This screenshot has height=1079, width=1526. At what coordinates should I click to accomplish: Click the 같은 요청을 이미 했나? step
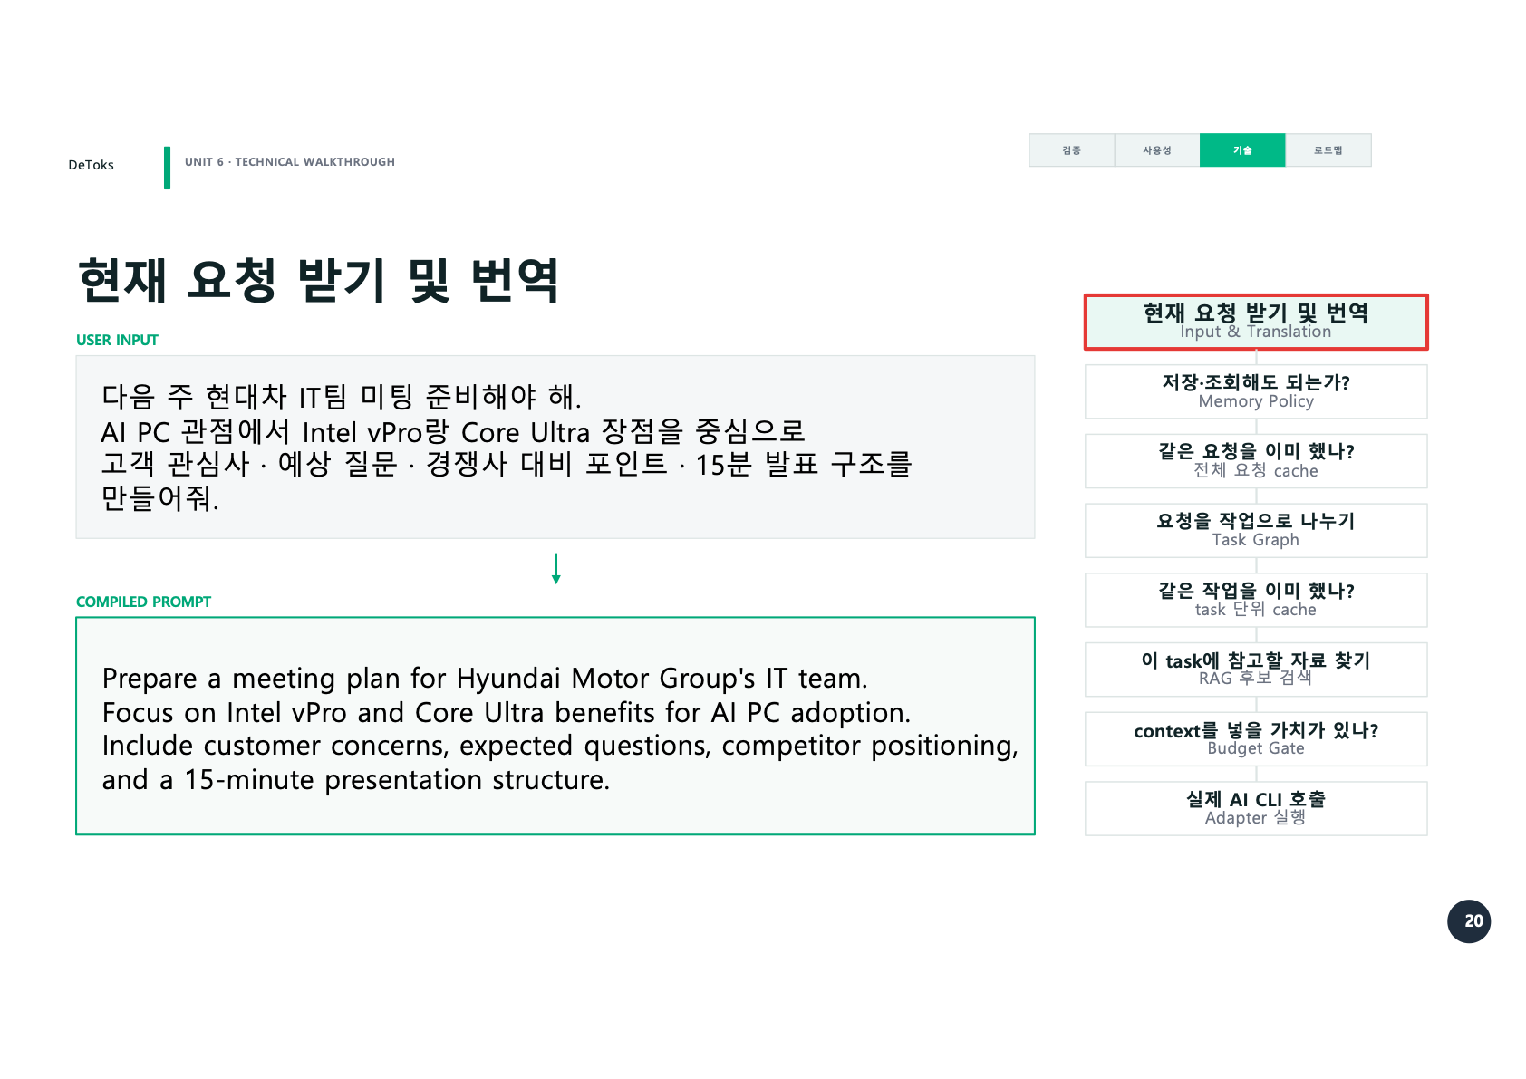1256,461
